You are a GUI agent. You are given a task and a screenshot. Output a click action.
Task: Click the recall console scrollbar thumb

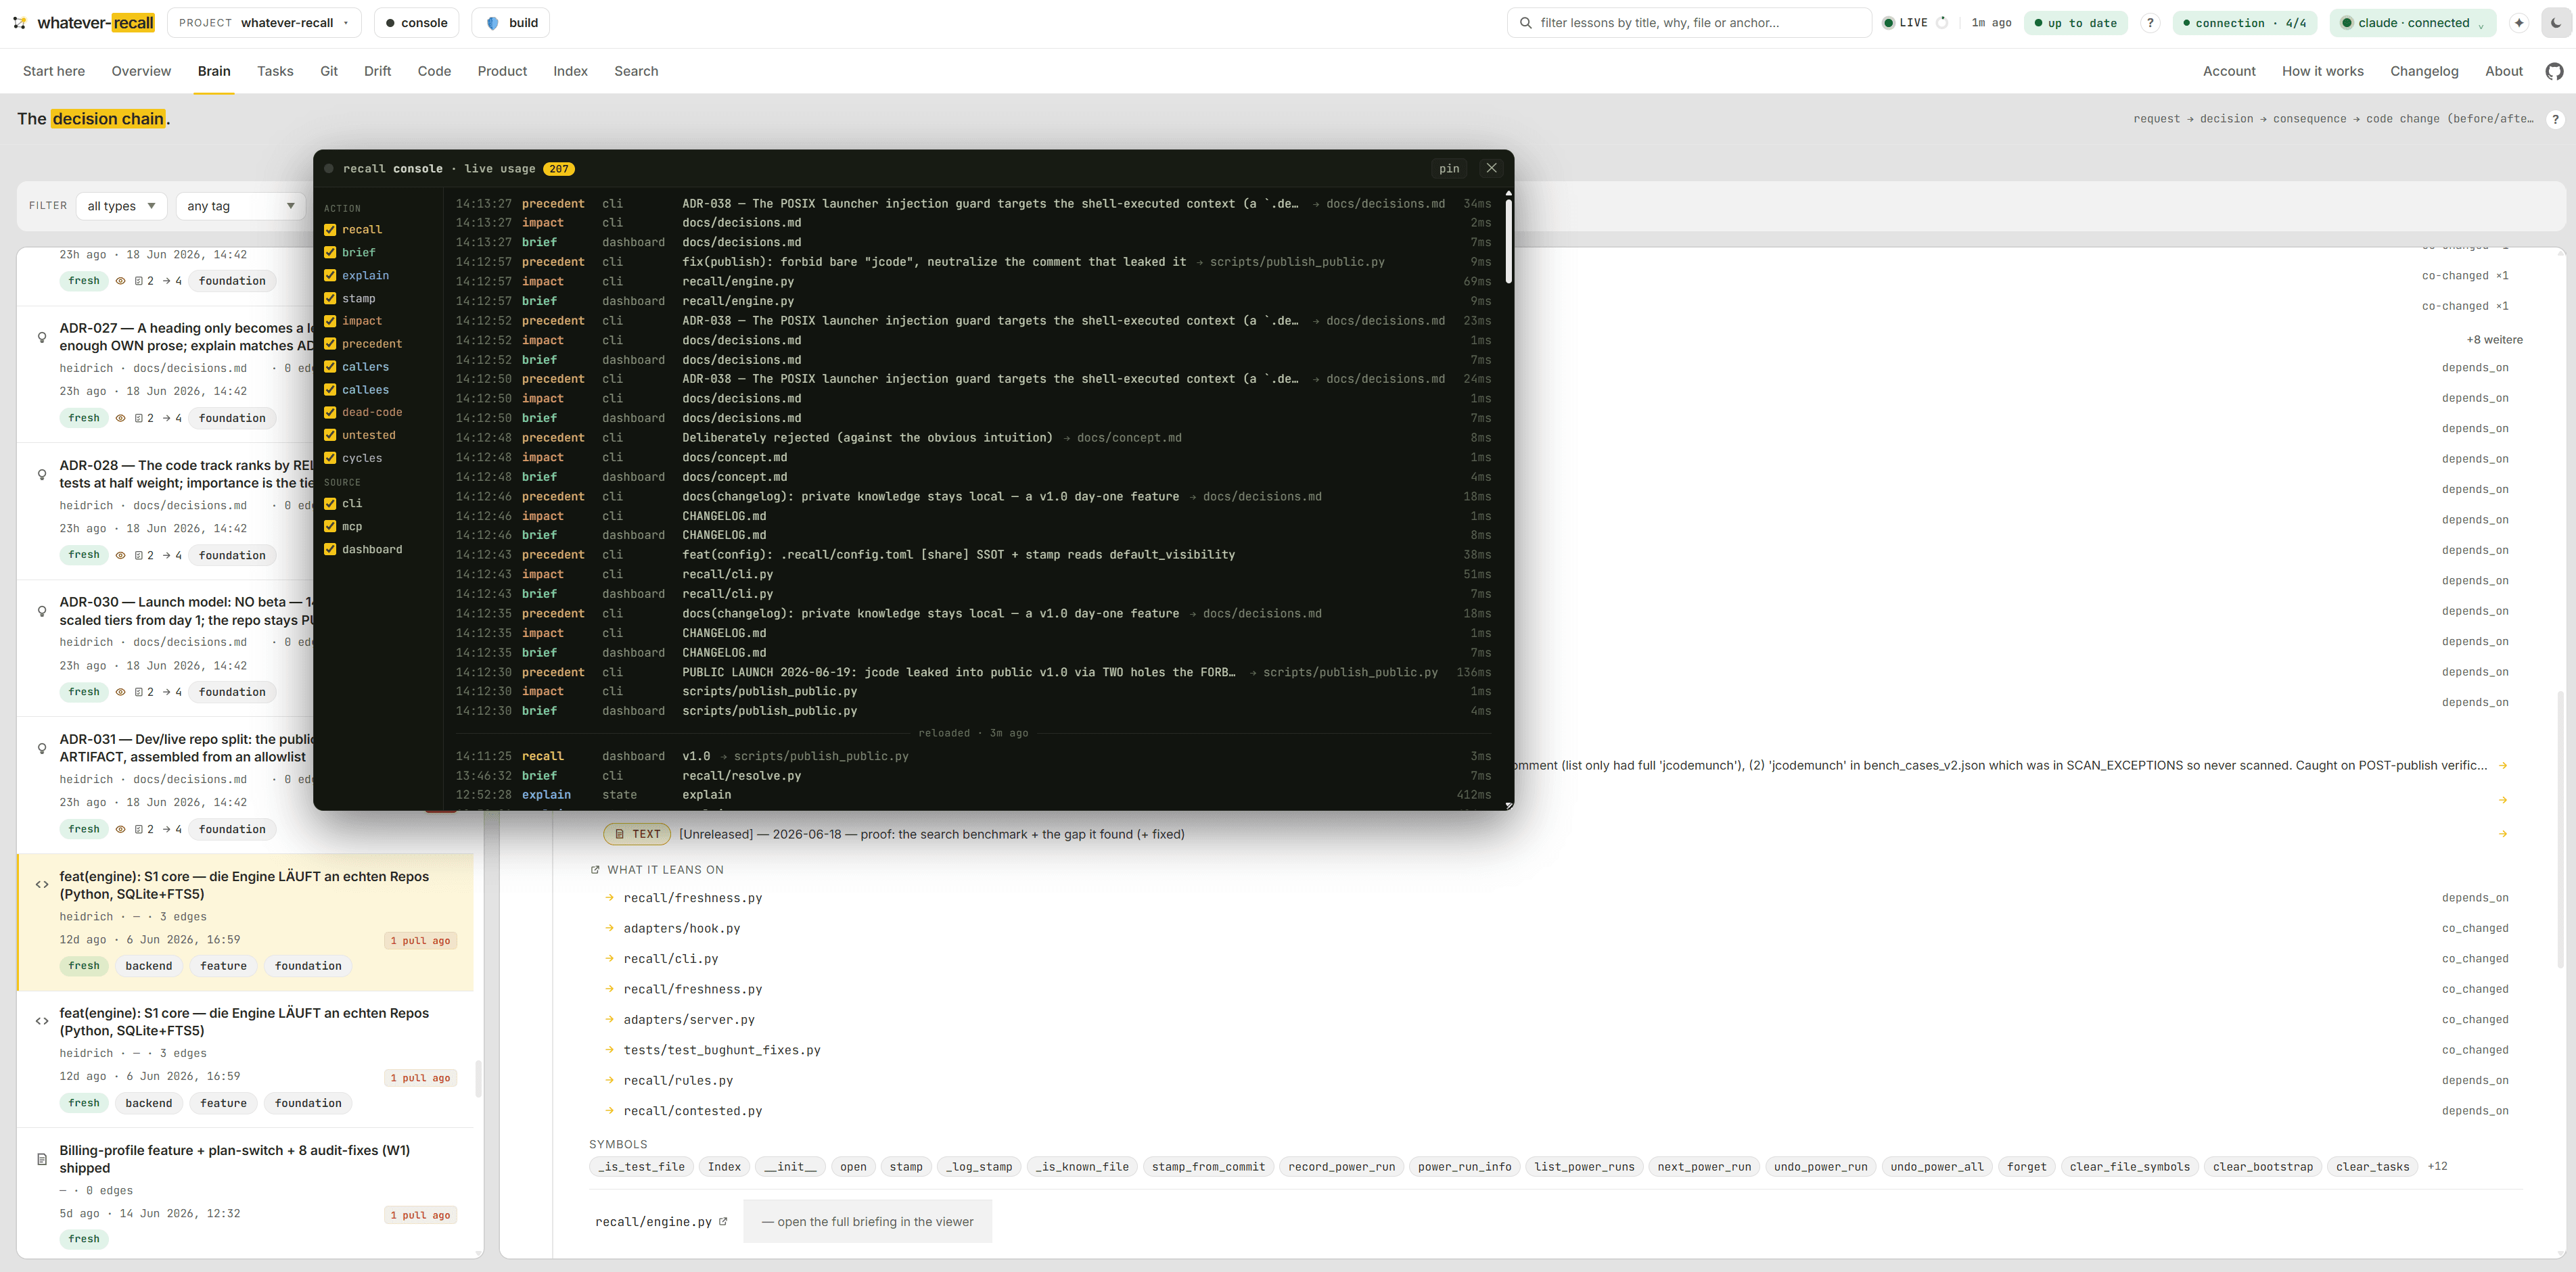[x=1508, y=240]
